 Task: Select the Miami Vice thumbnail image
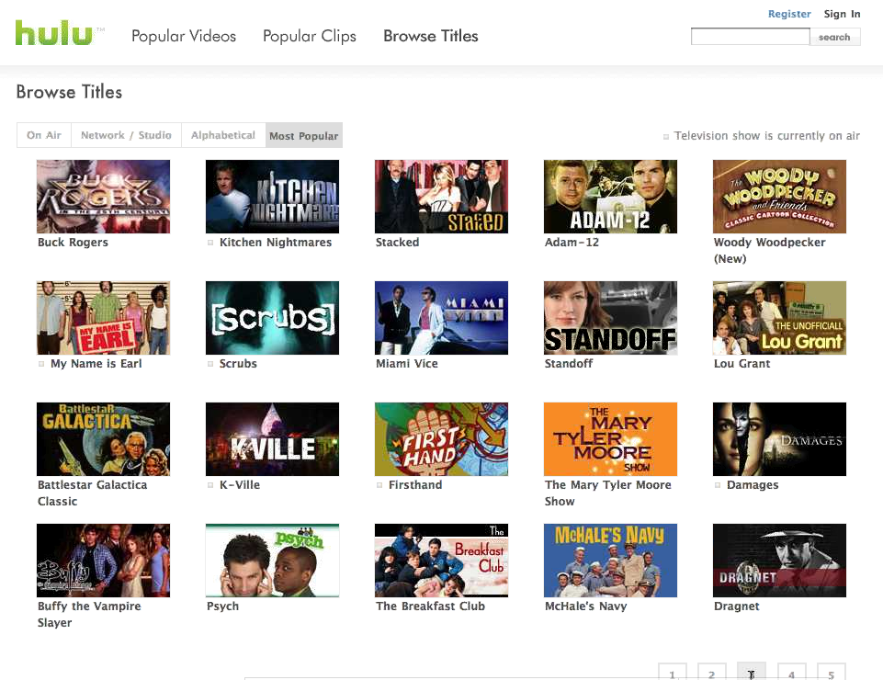pos(441,318)
